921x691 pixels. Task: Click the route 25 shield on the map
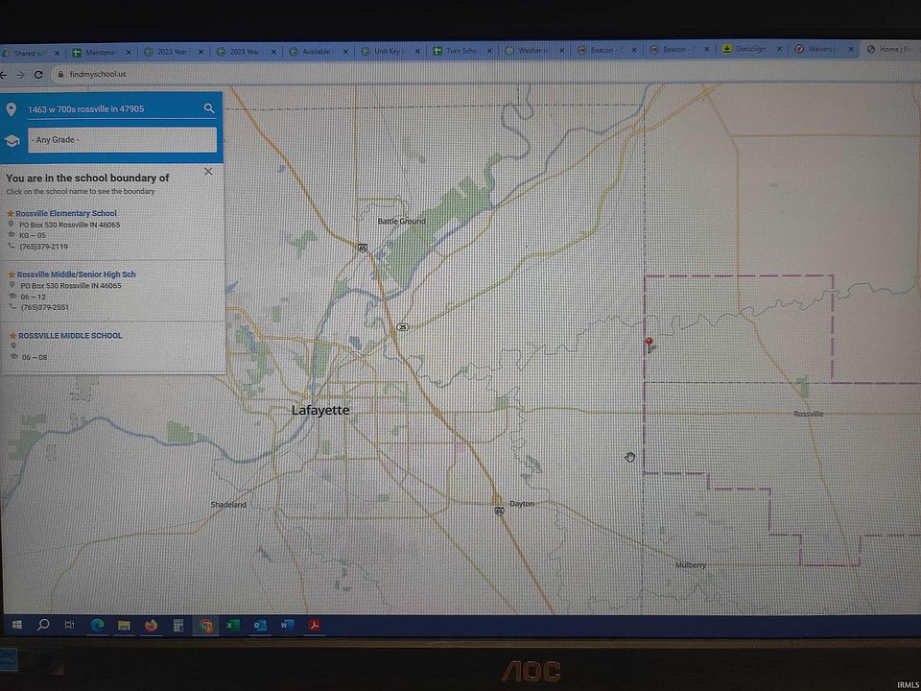[x=402, y=327]
